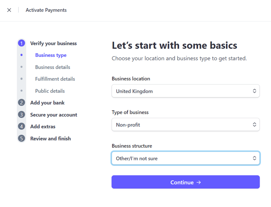Jump to Add your bank step
Viewport: 271px width, 207px height.
pos(47,103)
